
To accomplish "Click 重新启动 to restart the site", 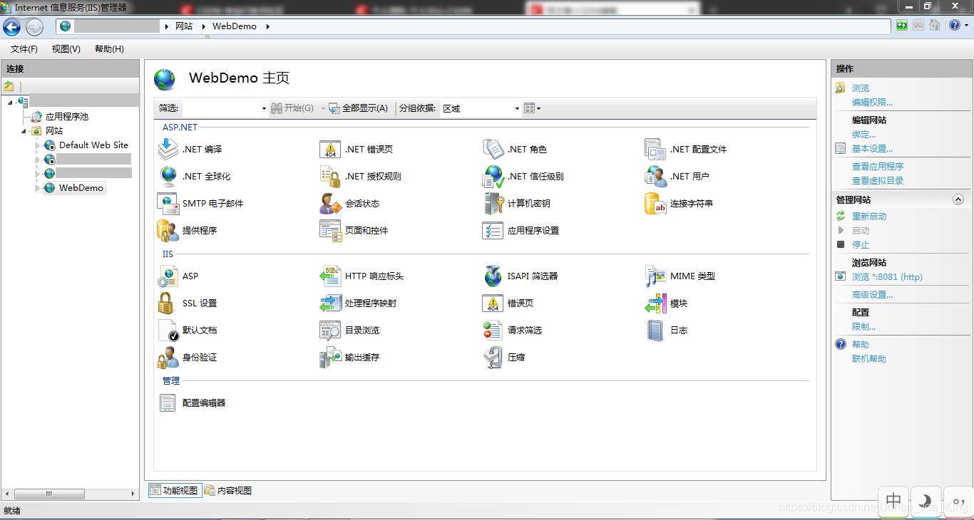I will [869, 217].
